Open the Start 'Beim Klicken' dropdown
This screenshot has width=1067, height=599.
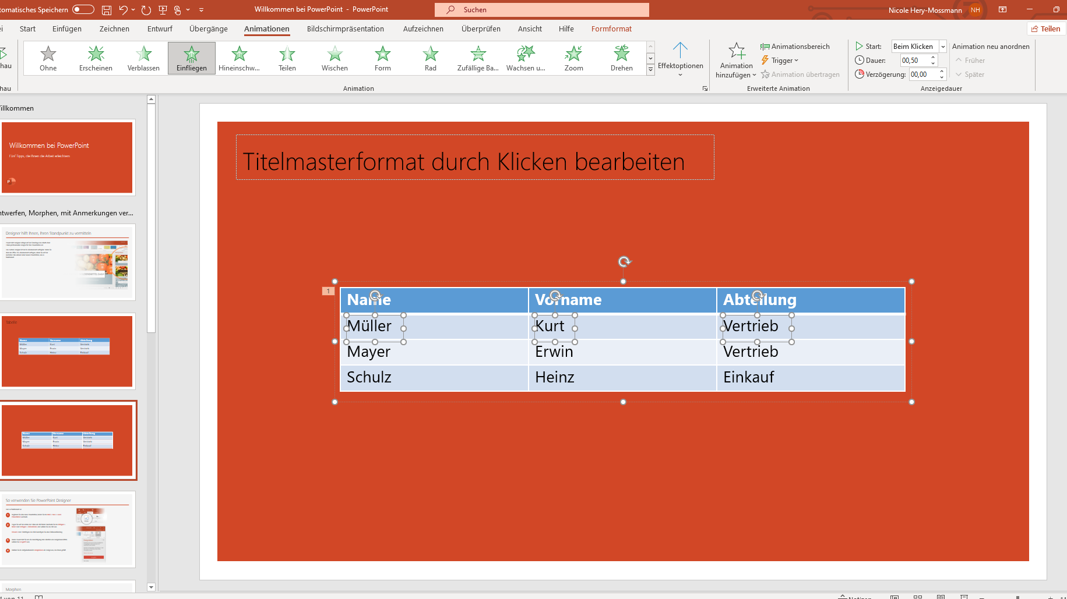942,46
